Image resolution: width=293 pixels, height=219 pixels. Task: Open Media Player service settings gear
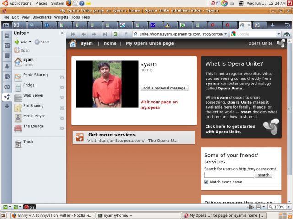62,118
